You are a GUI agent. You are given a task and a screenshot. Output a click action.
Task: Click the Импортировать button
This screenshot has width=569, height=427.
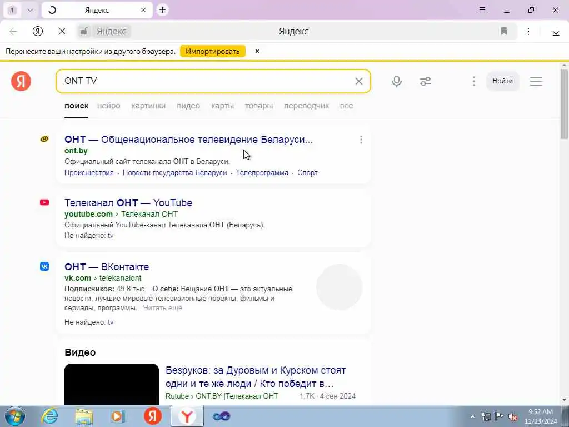(213, 51)
